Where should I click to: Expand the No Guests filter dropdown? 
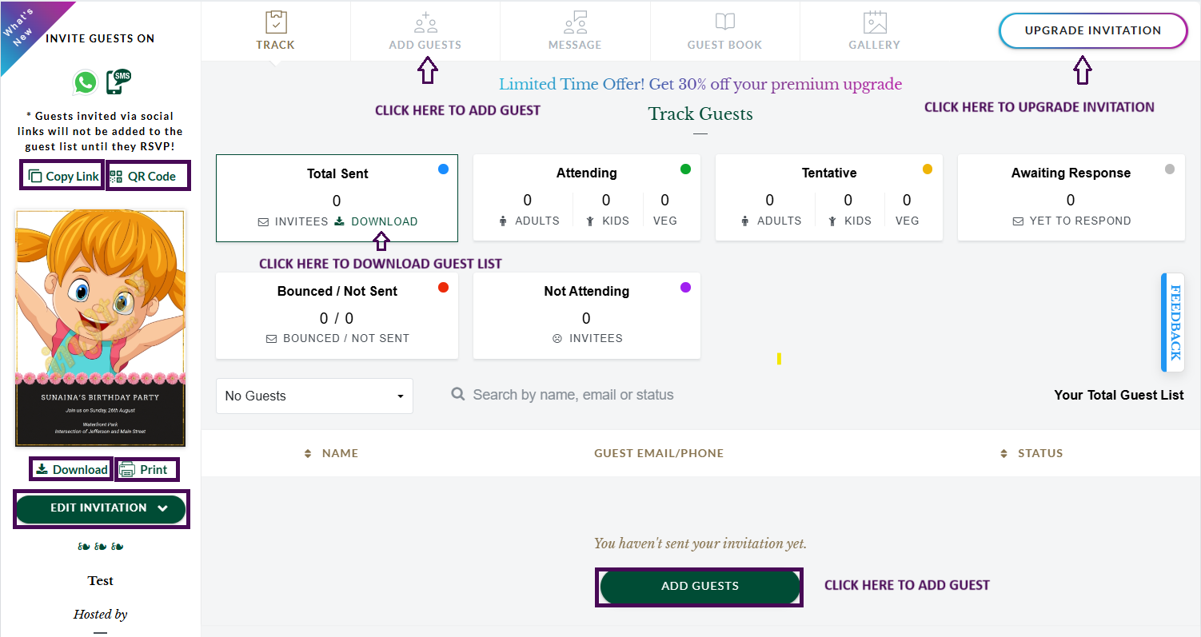[x=314, y=396]
